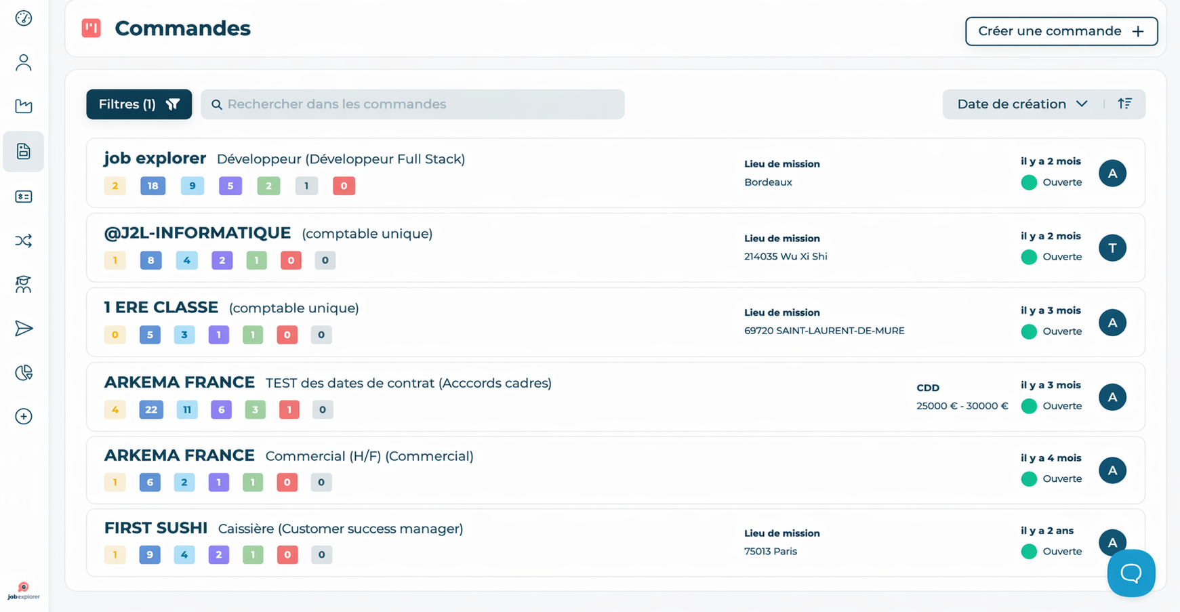Click "il y a 2 ans" on FIRST SUSHI

(1047, 531)
